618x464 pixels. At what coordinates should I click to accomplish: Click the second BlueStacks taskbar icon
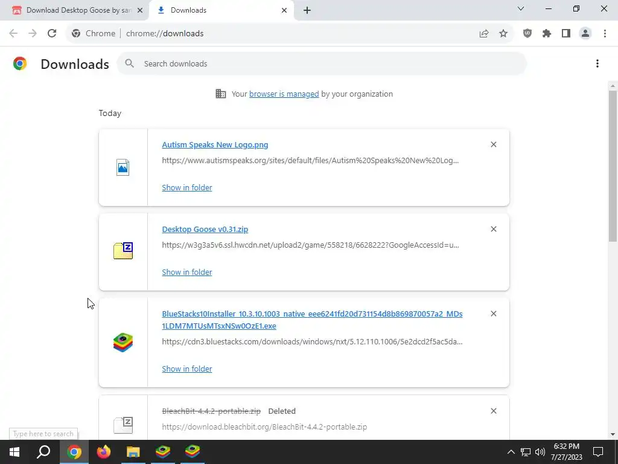(x=193, y=452)
